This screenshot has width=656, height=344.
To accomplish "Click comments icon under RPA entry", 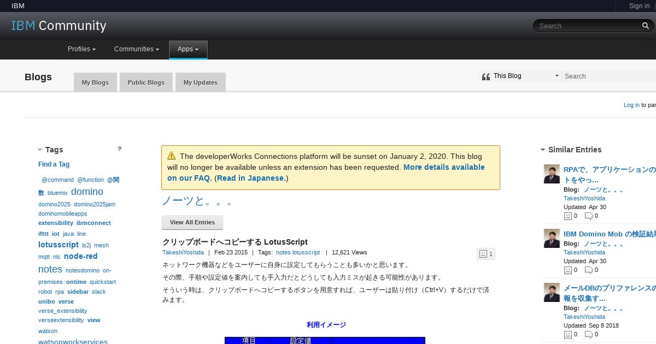I will click(589, 216).
